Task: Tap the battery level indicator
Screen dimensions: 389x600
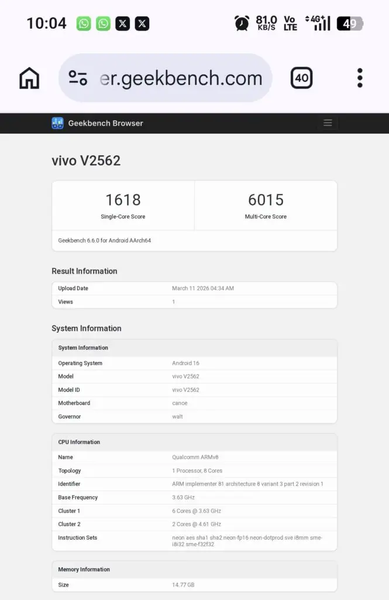Action: (x=350, y=23)
